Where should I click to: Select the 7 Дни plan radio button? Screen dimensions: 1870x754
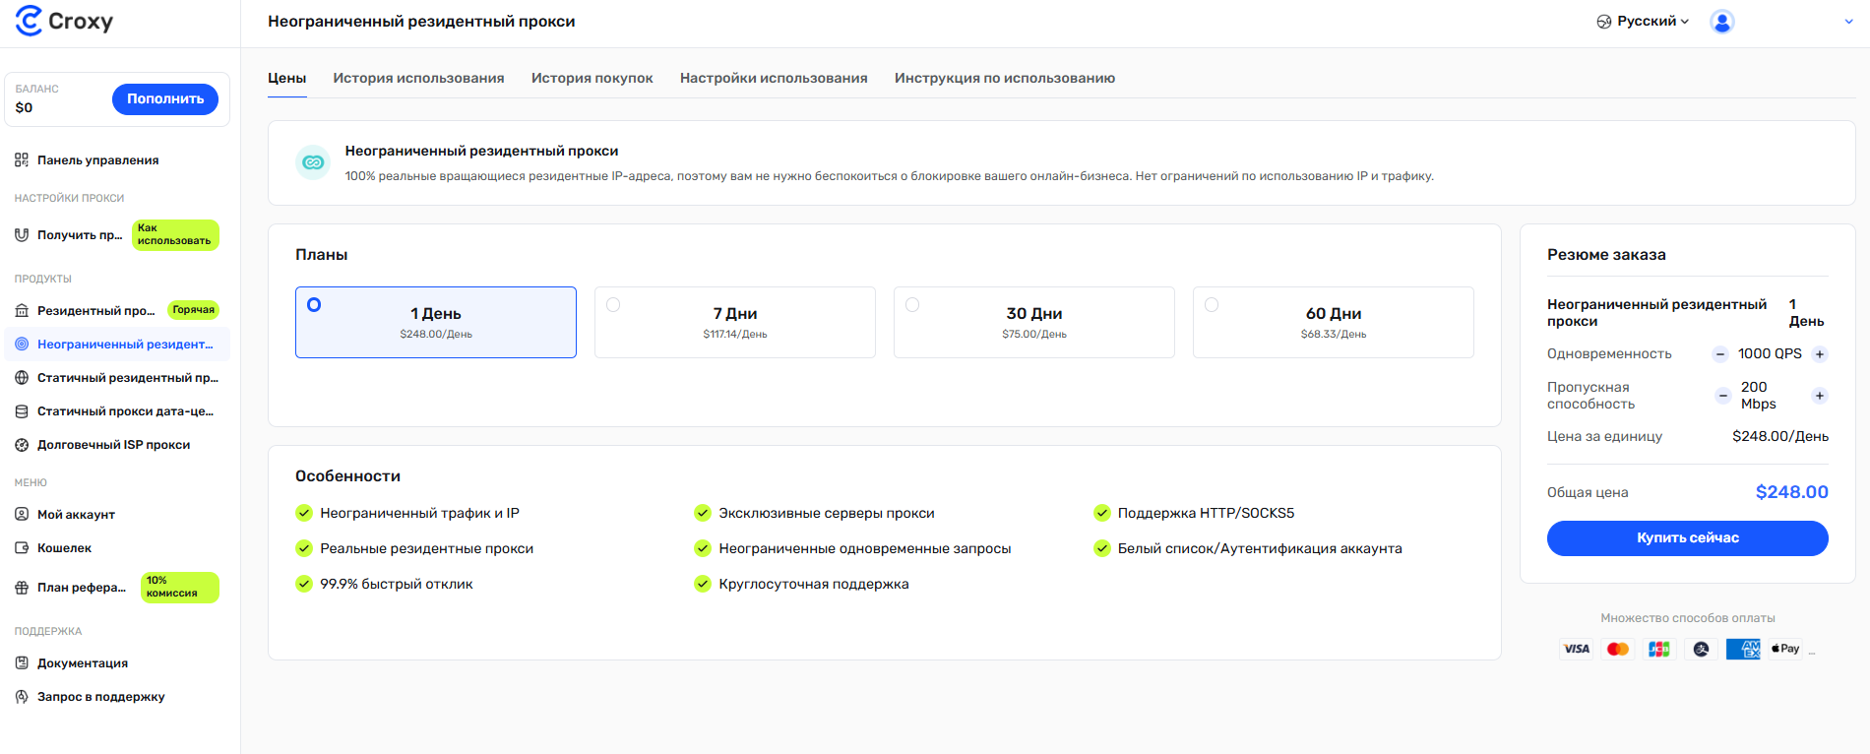tap(613, 305)
